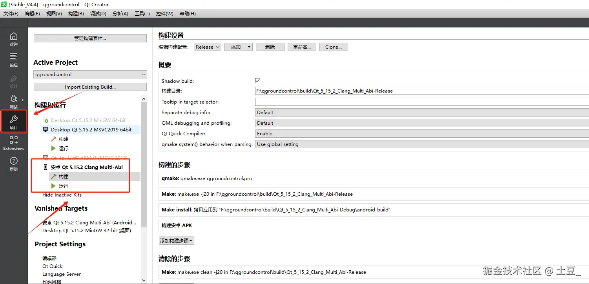Viewport: 589px width, 284px height.
Task: Click the Qt Creator logo in title bar
Action: pos(4,4)
